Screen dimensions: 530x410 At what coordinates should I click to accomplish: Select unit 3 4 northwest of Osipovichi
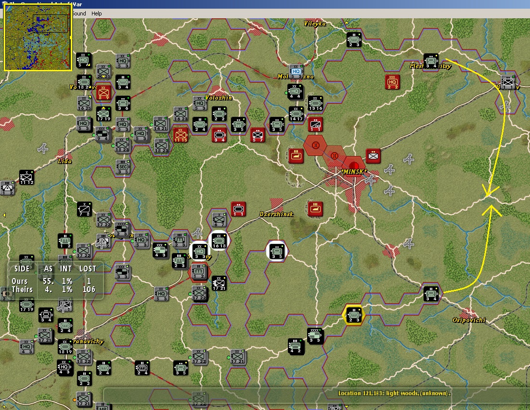(431, 294)
